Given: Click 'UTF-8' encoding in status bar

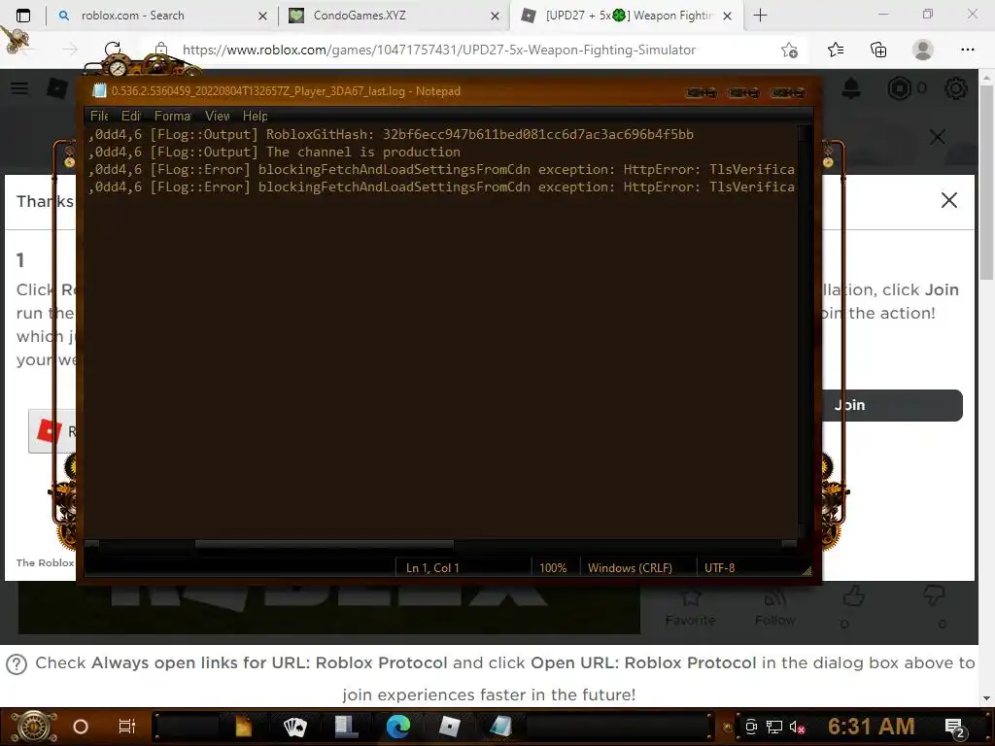Looking at the screenshot, I should tap(720, 567).
